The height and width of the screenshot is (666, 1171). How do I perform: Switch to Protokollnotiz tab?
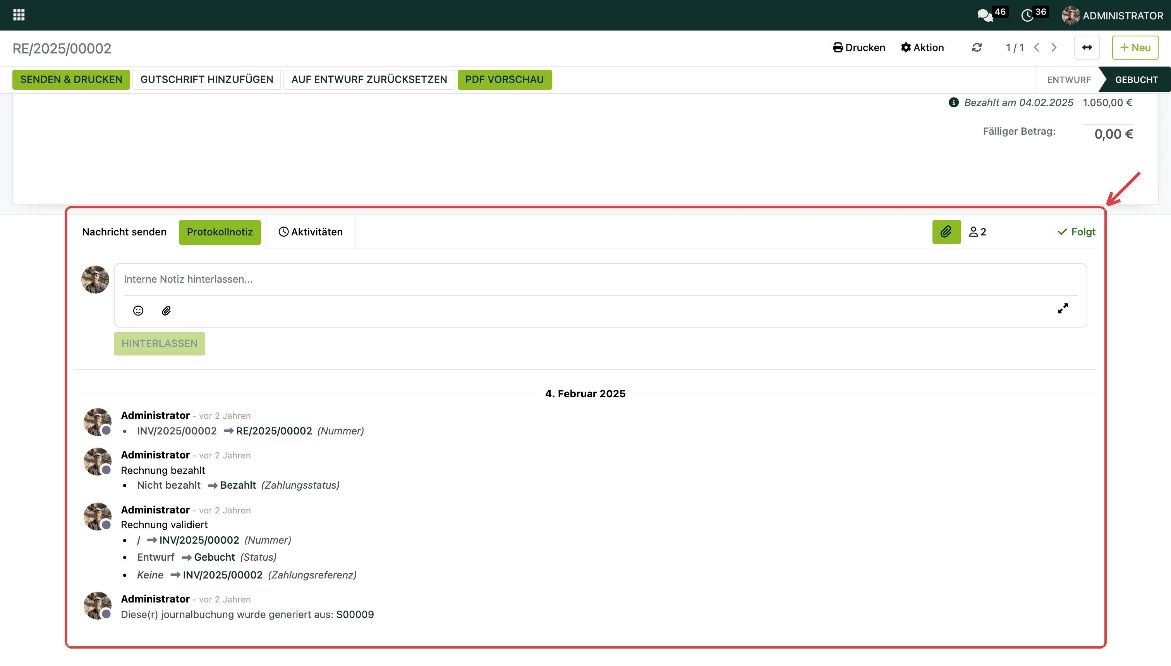(x=220, y=232)
